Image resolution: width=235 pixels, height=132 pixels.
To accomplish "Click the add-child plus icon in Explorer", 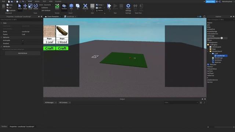I will point(222,38).
